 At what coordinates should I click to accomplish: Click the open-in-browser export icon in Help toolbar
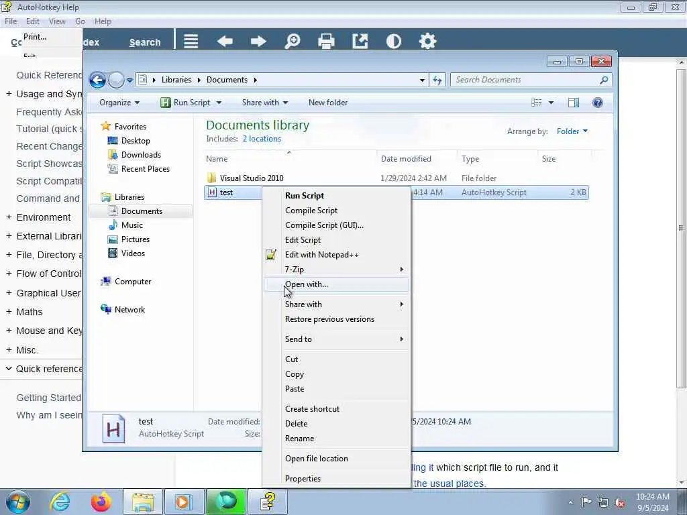(360, 42)
